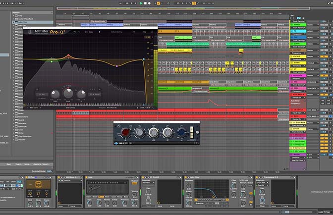Select the red EQ band node
333x215 pixels.
click(68, 55)
